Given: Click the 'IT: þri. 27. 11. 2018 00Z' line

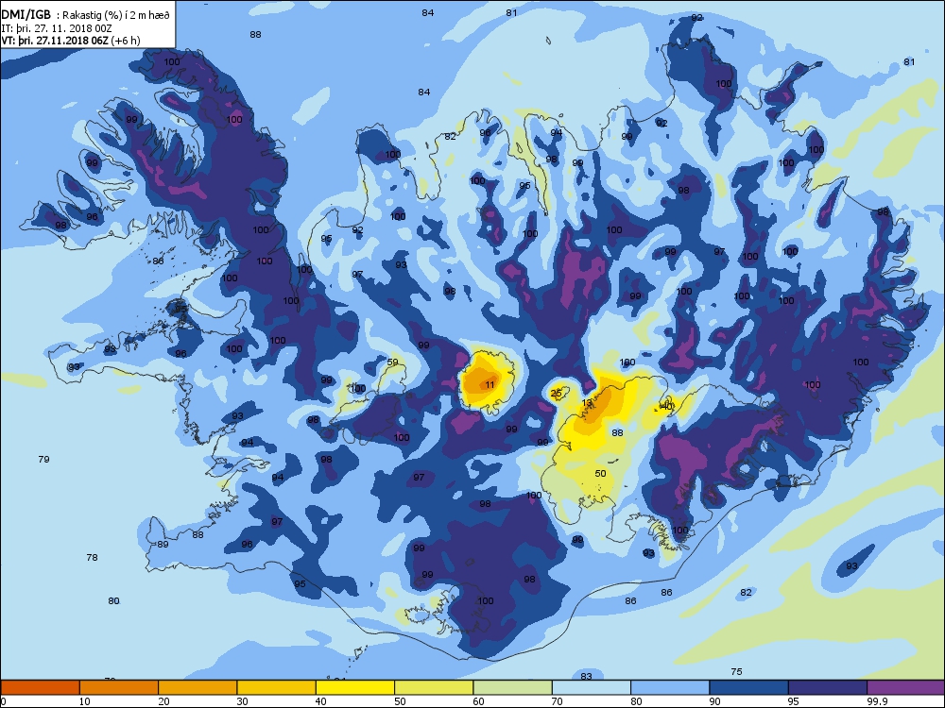Looking at the screenshot, I should pyautogui.click(x=56, y=28).
